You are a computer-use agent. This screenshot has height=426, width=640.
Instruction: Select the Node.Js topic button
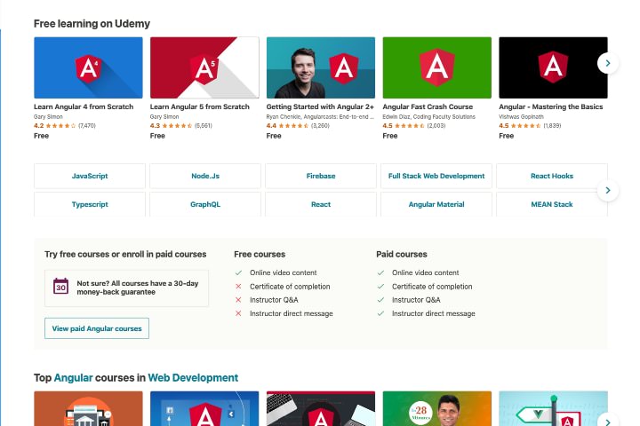click(x=205, y=176)
